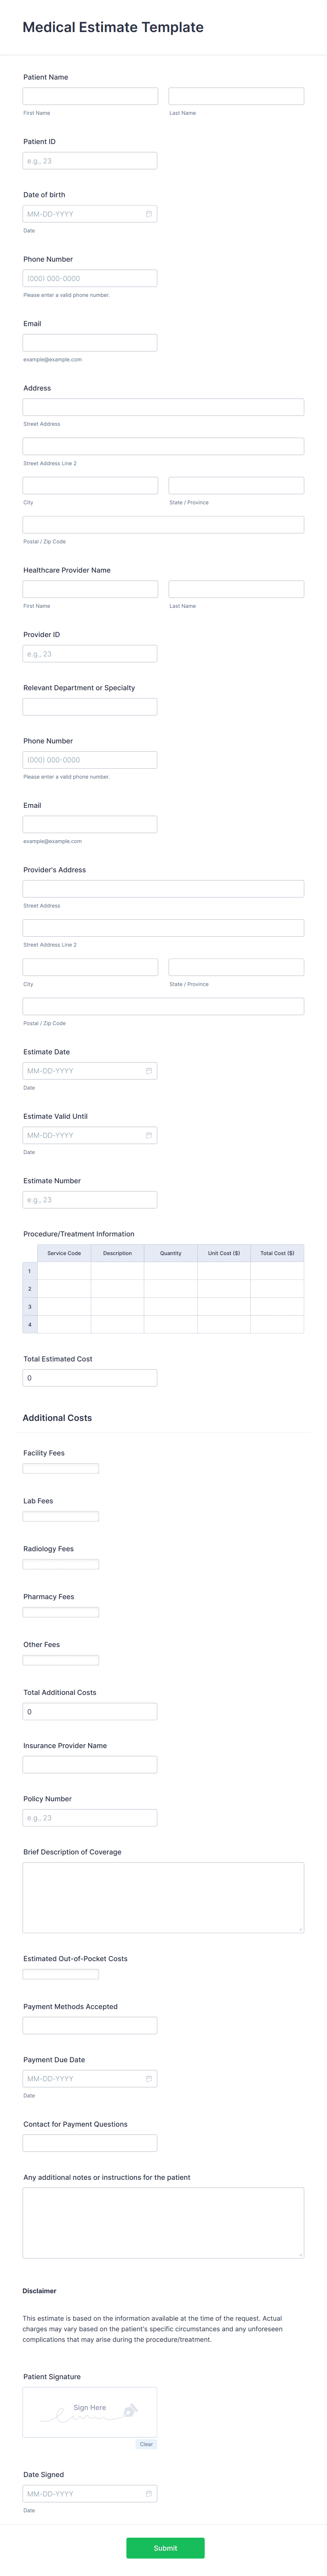Screen dimensions: 327x2576
Task: Select row 1 Service Code cell
Action: 64,1271
